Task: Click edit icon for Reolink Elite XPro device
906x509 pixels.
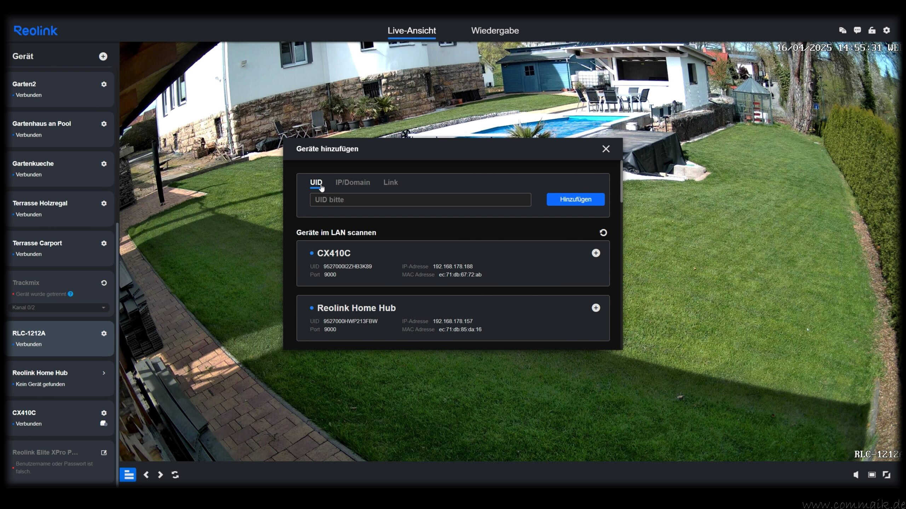Action: pos(104,452)
